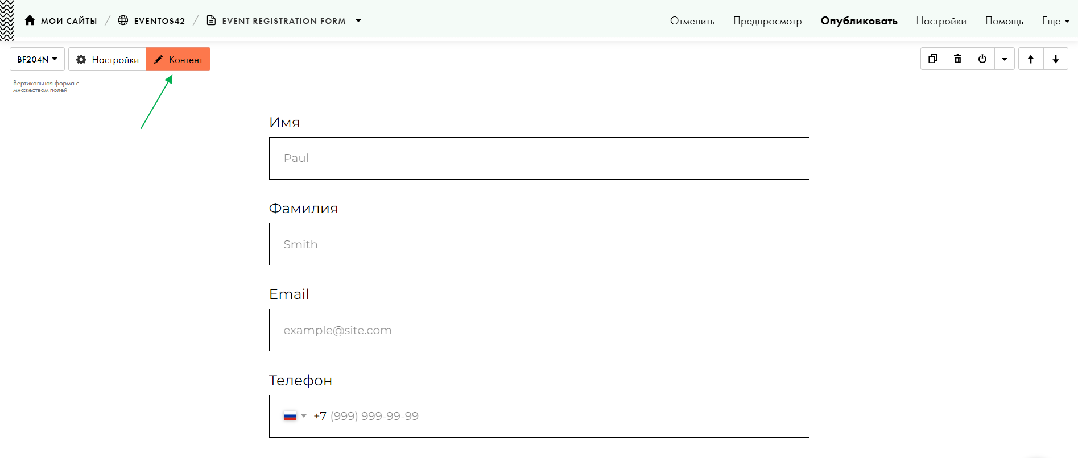1078x458 pixels.
Task: Focus the Email input field
Action: pos(539,330)
